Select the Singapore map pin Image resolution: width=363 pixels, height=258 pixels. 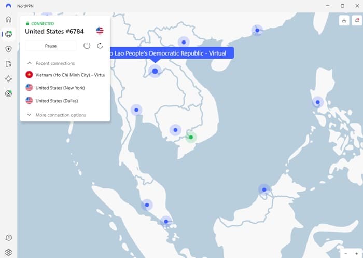click(166, 222)
